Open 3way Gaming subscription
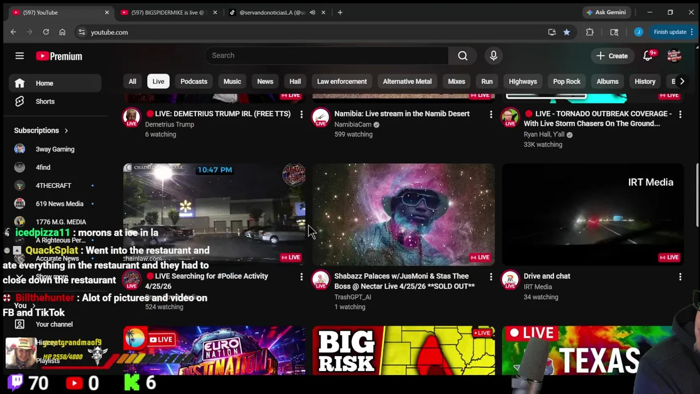The image size is (700, 394). point(55,149)
